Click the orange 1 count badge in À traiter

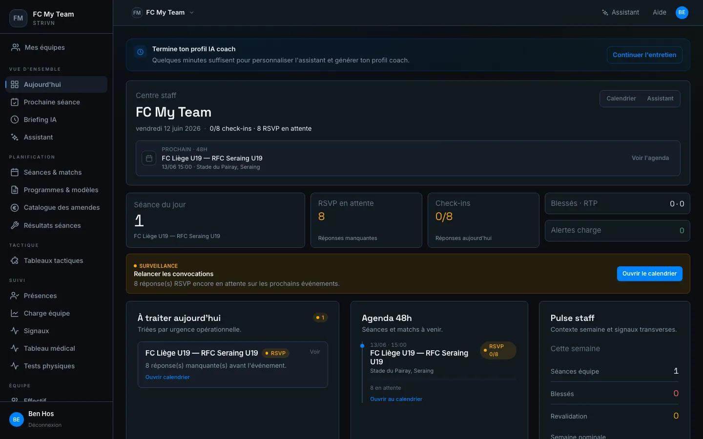tap(320, 318)
